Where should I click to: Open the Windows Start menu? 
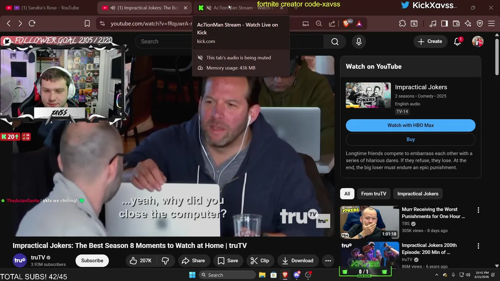click(x=192, y=275)
